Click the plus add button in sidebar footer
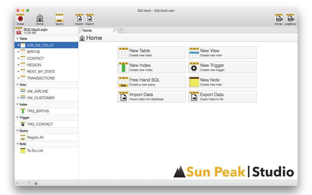Viewport: 312px width, 195px height. pos(18,183)
